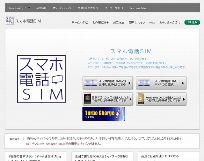Click ステップ2 データ通信オプション description line
The height and width of the screenshot is (161, 204).
127,63
